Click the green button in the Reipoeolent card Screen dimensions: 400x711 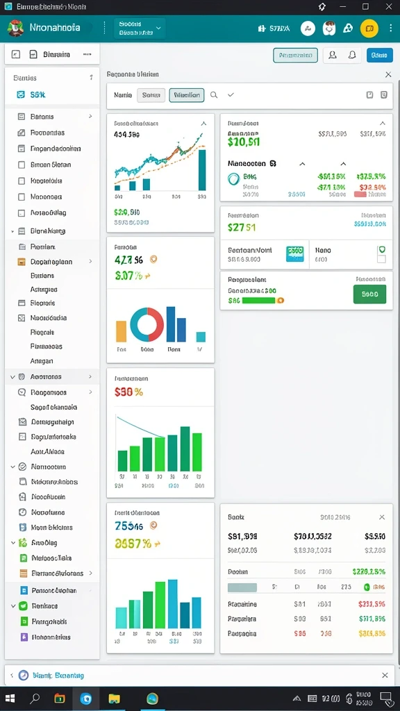point(369,294)
